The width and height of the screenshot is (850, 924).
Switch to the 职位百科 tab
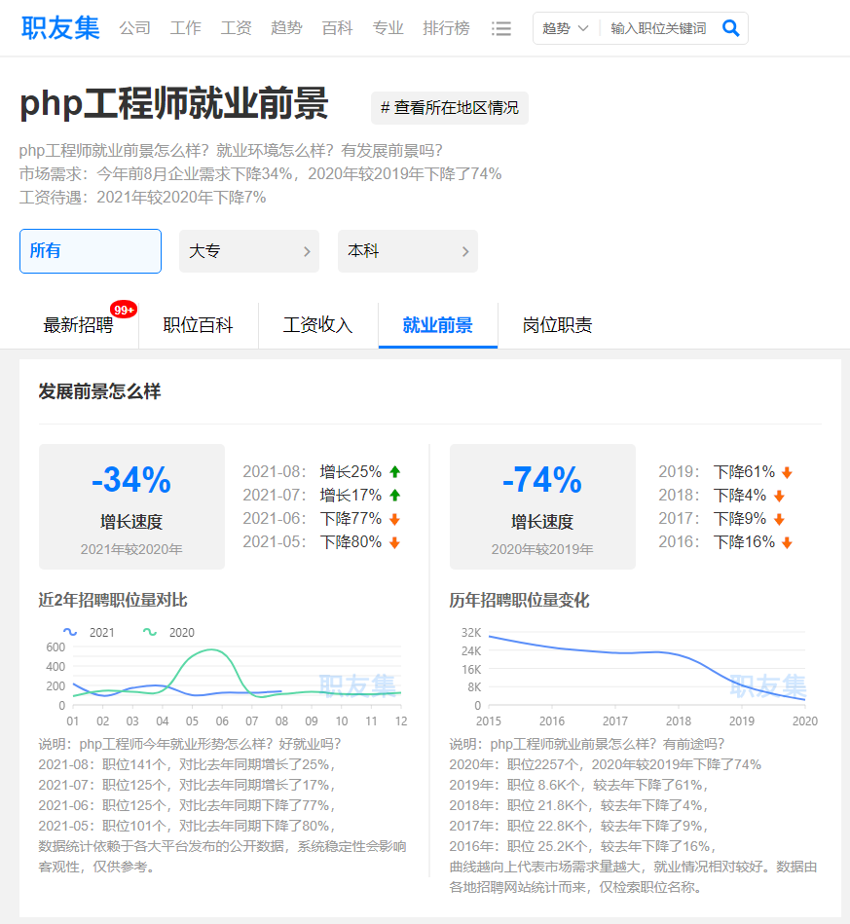(198, 325)
